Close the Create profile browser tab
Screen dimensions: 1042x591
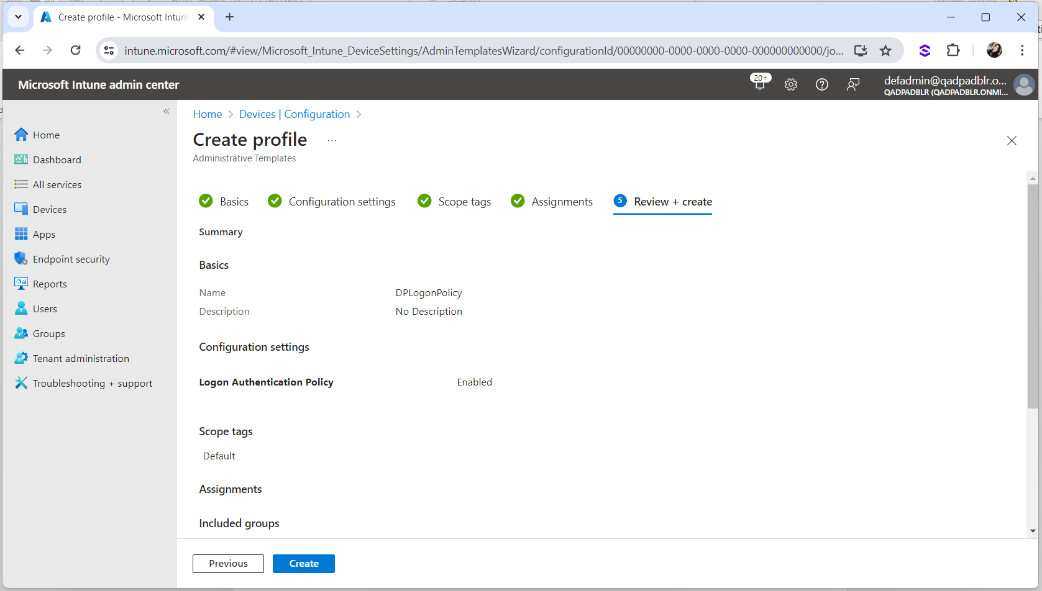[201, 17]
